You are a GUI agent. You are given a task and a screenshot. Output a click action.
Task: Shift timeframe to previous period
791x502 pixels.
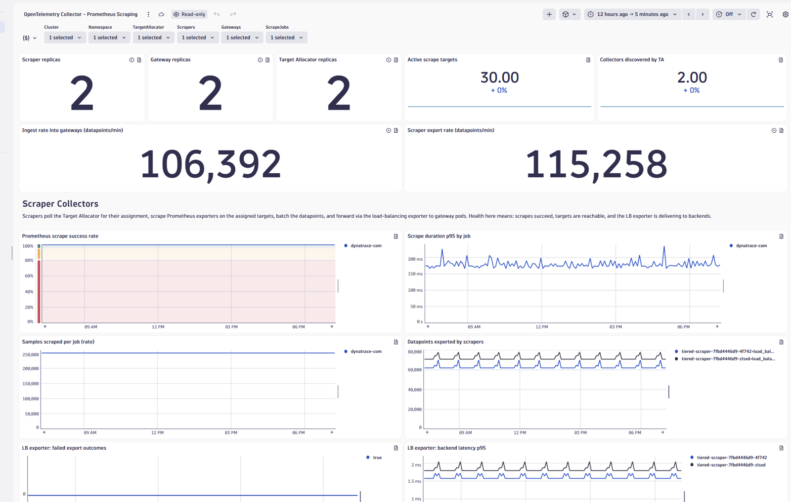pos(689,14)
